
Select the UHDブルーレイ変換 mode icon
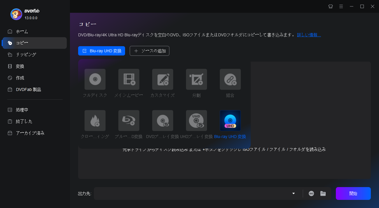[196, 120]
